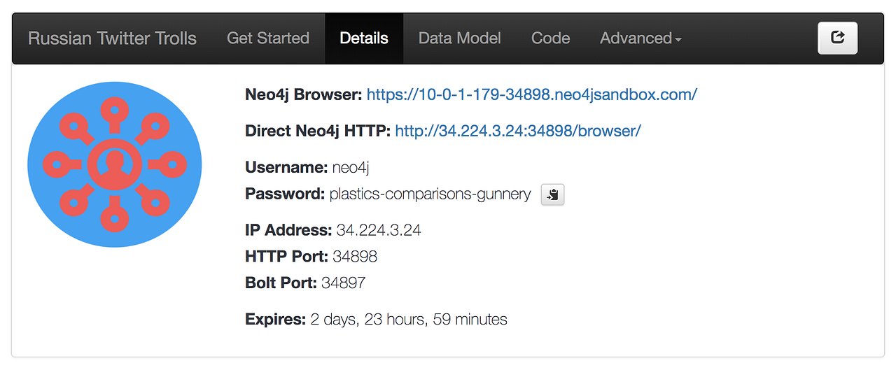This screenshot has height=370, width=896.
Task: Open the Data Model tab
Action: click(x=460, y=38)
